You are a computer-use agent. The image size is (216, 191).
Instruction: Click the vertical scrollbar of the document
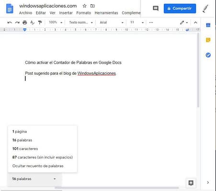(x=198, y=70)
